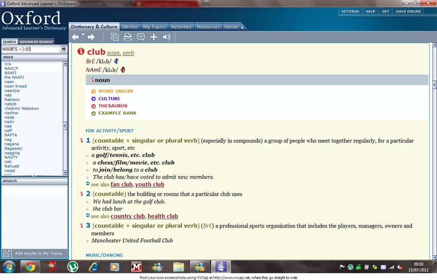Click the entry pane scroll down arrow
The width and height of the screenshot is (437, 280).
coord(434,258)
